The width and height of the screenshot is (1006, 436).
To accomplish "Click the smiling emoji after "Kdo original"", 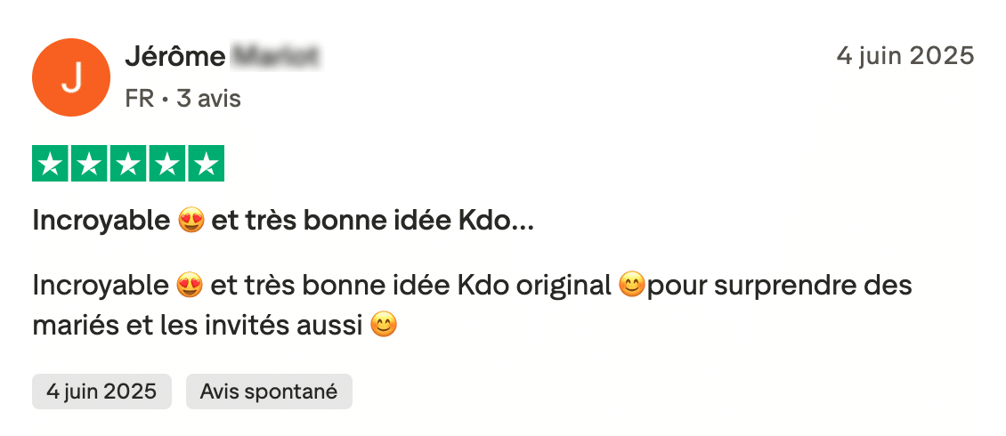I will click(630, 286).
